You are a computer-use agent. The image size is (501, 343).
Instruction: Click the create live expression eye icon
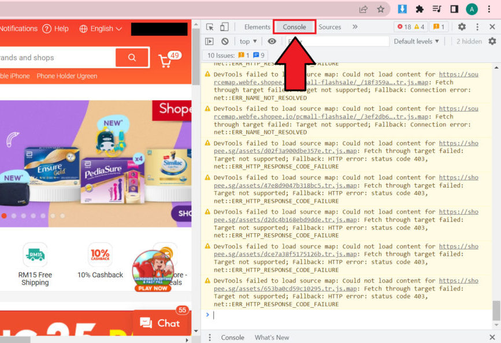click(x=272, y=42)
